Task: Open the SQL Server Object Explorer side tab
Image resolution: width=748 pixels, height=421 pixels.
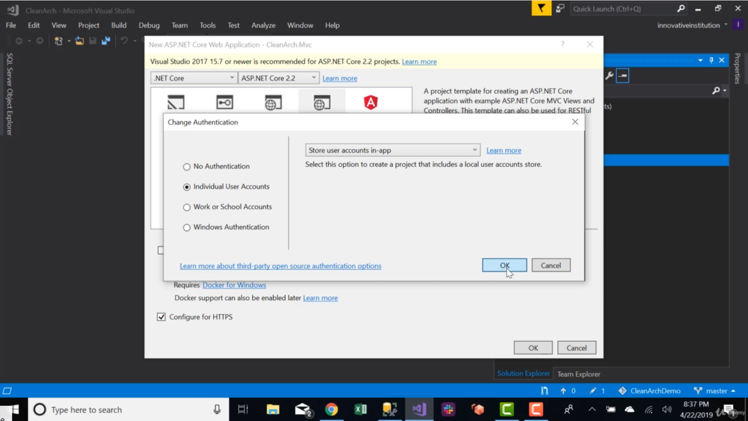Action: coord(9,94)
